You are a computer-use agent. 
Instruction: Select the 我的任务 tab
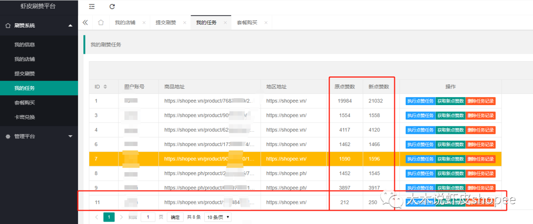click(x=206, y=23)
